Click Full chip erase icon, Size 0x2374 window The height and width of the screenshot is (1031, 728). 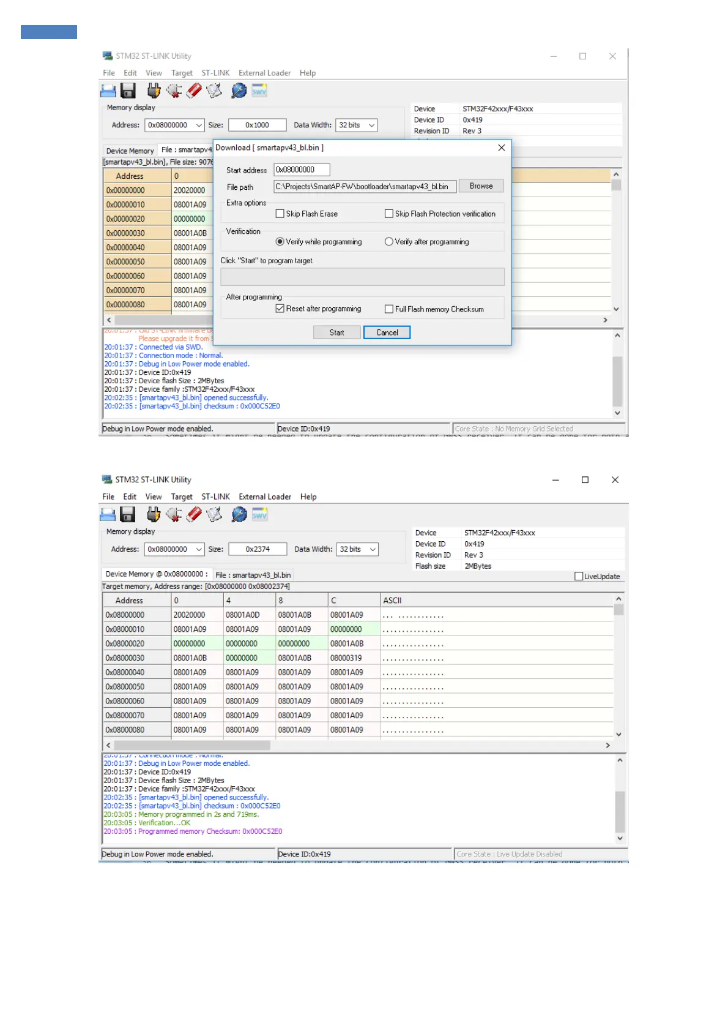point(194,515)
